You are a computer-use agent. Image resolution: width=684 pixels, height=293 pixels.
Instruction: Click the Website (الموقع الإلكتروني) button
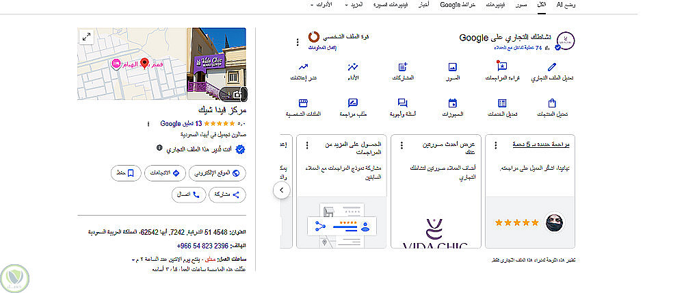click(x=217, y=173)
